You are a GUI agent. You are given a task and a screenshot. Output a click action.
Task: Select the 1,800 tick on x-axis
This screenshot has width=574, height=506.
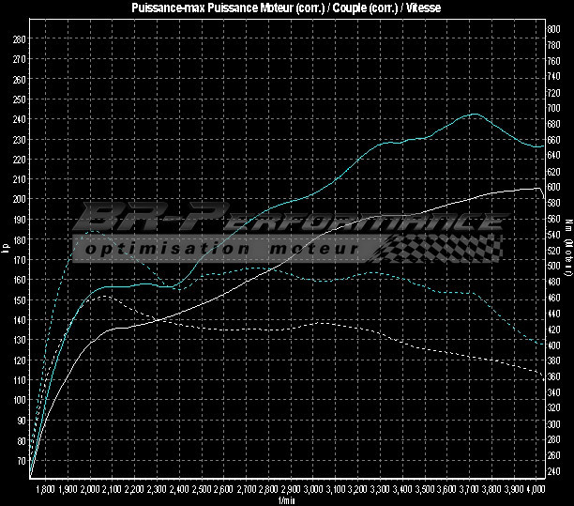point(45,489)
